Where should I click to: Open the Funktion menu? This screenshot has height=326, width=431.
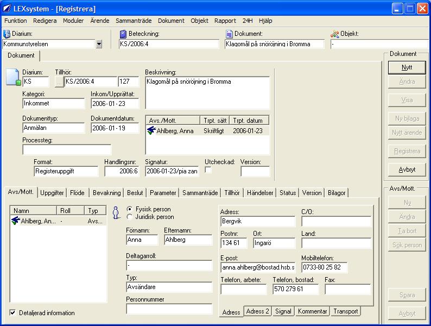point(16,21)
